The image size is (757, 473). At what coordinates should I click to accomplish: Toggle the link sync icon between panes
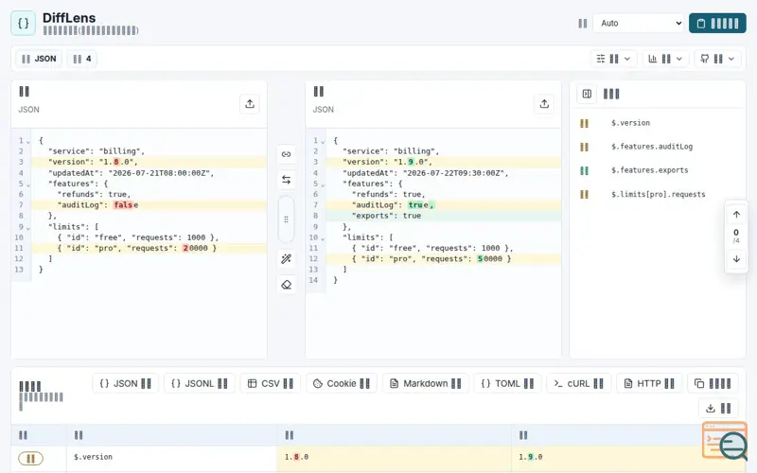(287, 154)
